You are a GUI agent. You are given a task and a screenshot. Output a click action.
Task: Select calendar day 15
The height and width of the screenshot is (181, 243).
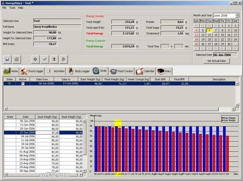pyautogui.click(x=222, y=35)
